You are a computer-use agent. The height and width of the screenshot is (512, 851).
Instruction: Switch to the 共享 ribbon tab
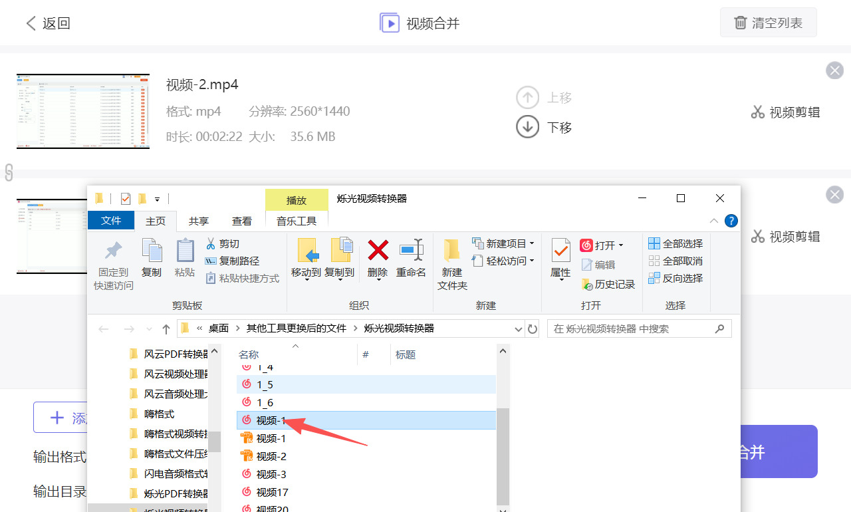coord(198,221)
